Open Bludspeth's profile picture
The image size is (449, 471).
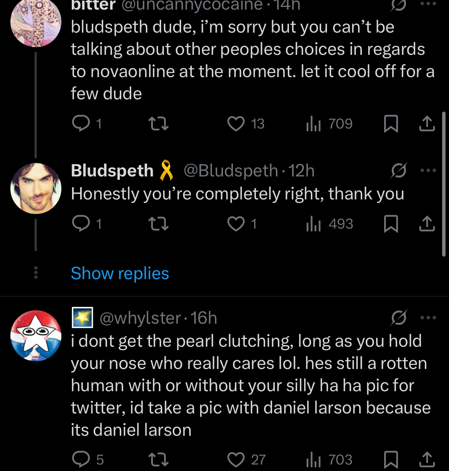click(36, 188)
